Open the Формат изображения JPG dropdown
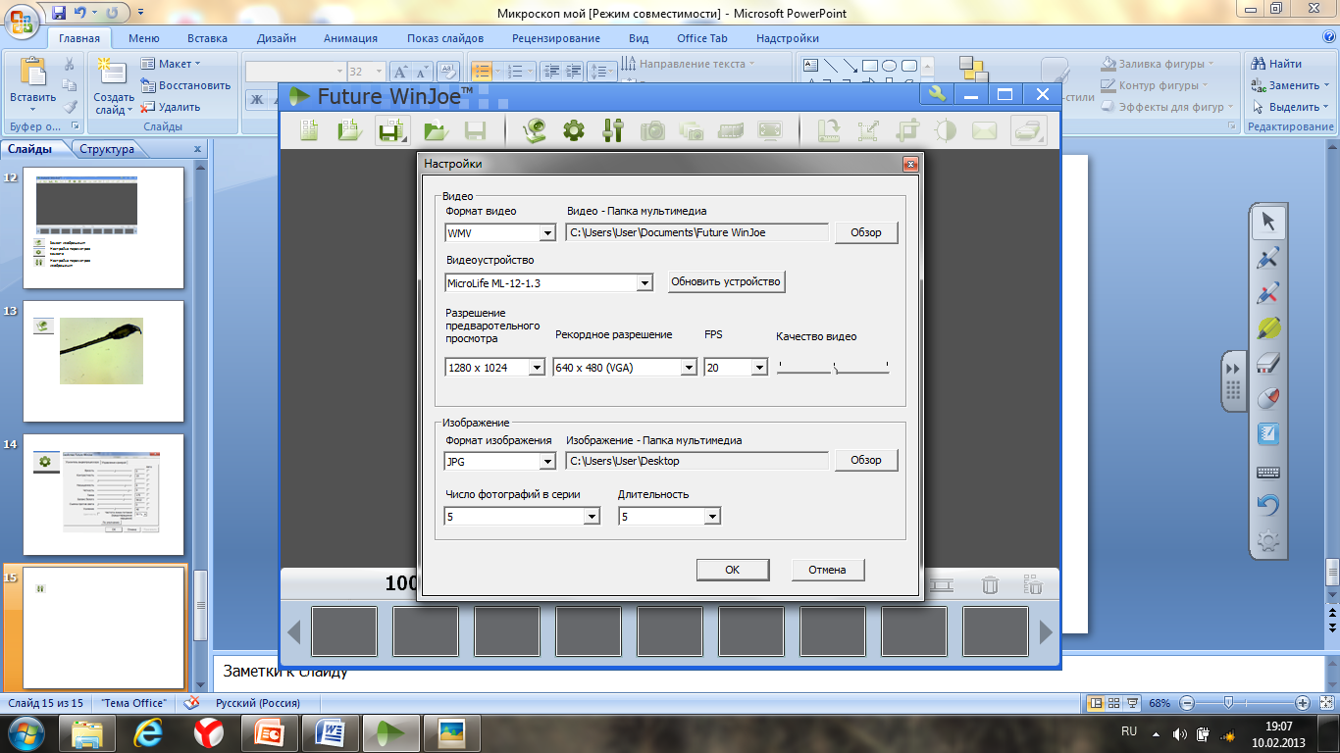The height and width of the screenshot is (753, 1340). pos(548,461)
